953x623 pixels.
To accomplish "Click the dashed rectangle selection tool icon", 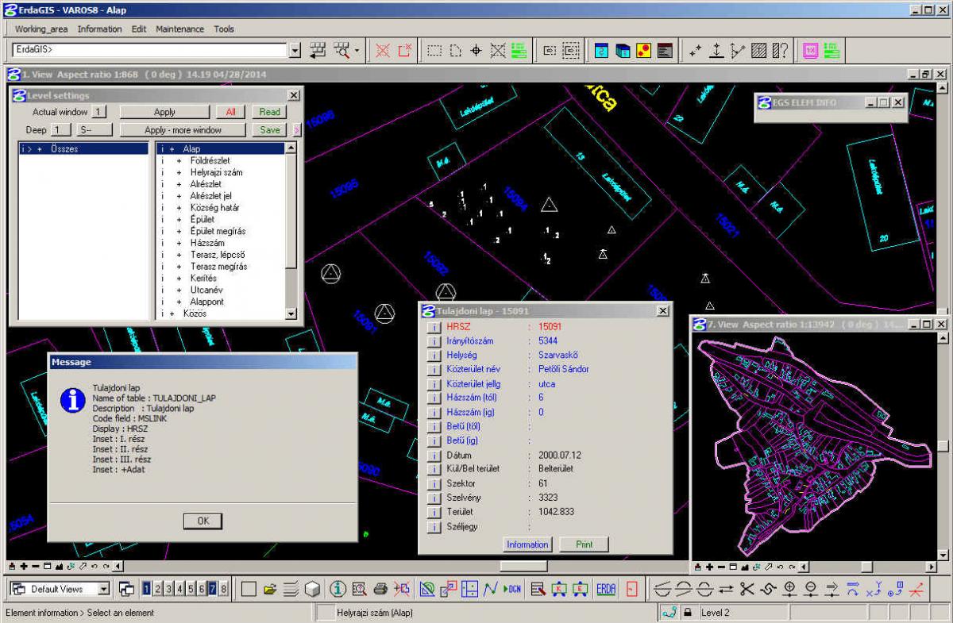I will (434, 50).
